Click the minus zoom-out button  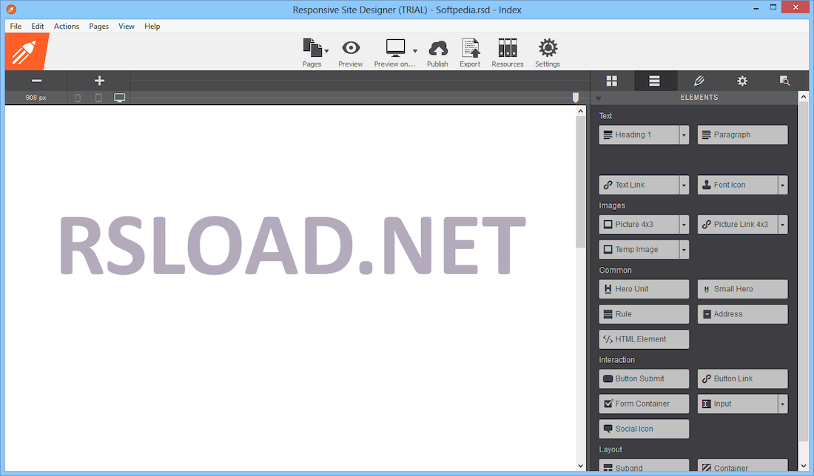point(36,81)
